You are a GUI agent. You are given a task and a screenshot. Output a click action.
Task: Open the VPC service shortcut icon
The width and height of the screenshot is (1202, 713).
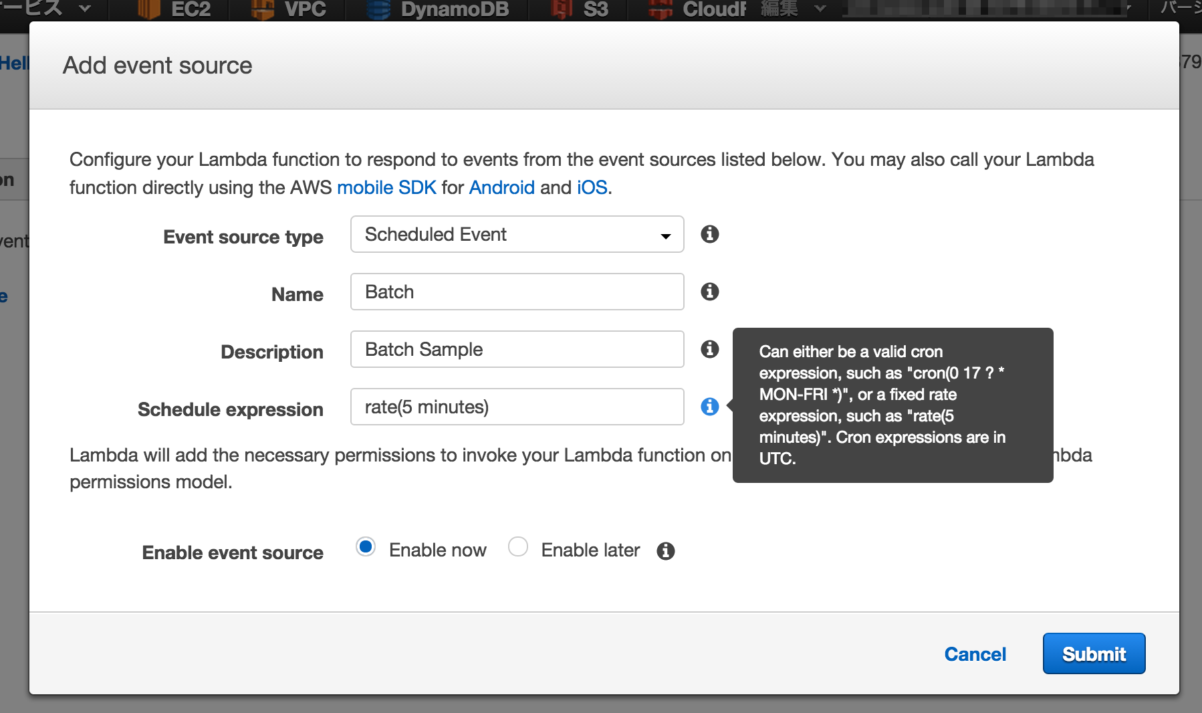260,9
